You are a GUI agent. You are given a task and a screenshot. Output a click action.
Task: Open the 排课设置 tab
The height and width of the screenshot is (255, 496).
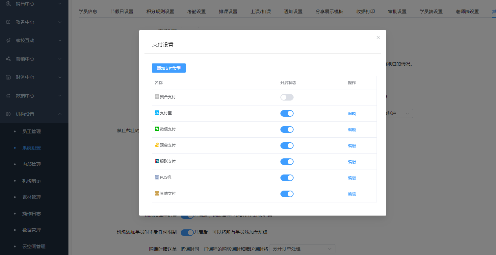[x=228, y=12]
